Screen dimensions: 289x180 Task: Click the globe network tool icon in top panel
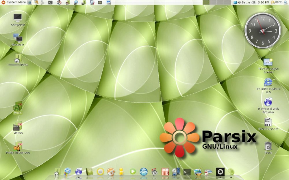(92, 2)
